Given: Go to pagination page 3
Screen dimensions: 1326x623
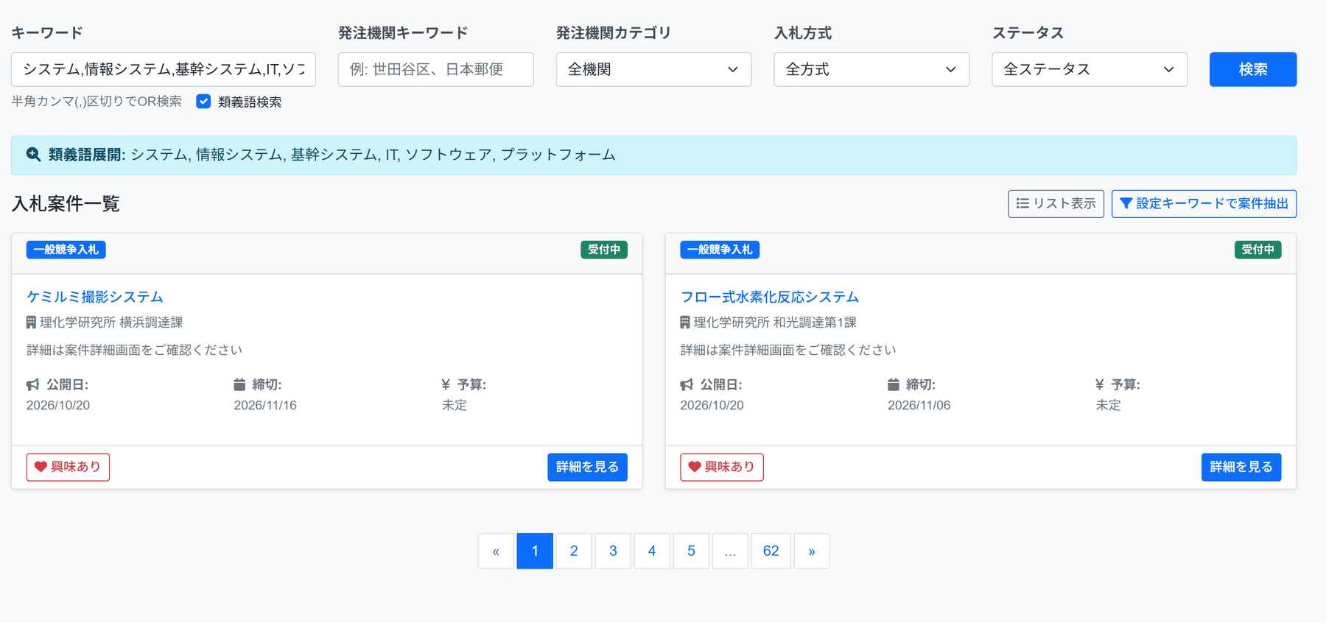Looking at the screenshot, I should [x=613, y=551].
